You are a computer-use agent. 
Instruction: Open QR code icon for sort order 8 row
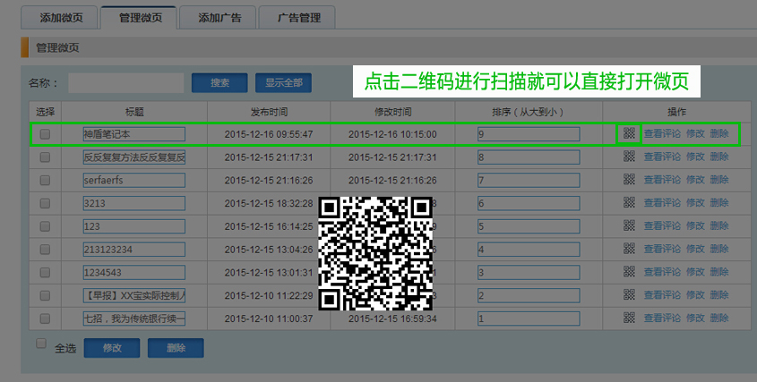pos(629,157)
